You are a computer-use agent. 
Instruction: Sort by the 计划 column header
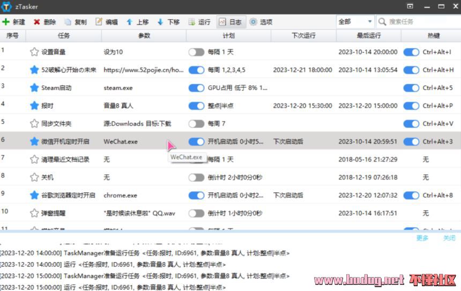pos(228,35)
